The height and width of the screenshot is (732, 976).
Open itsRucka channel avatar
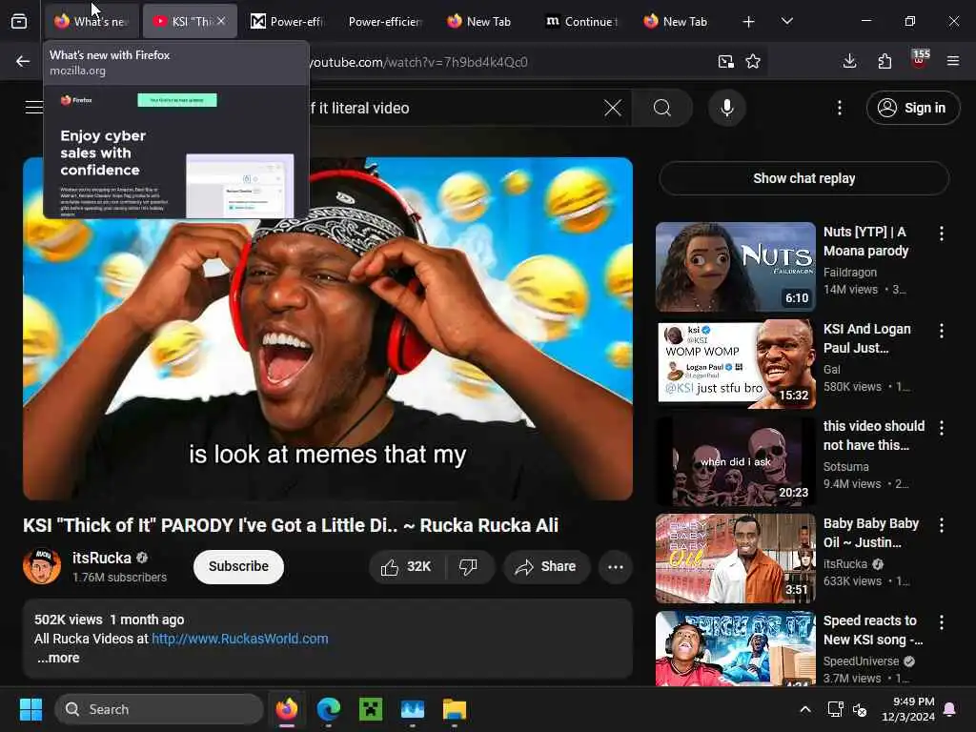coord(42,566)
